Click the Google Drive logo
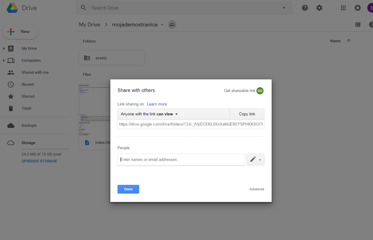The image size is (373, 240). (13, 8)
